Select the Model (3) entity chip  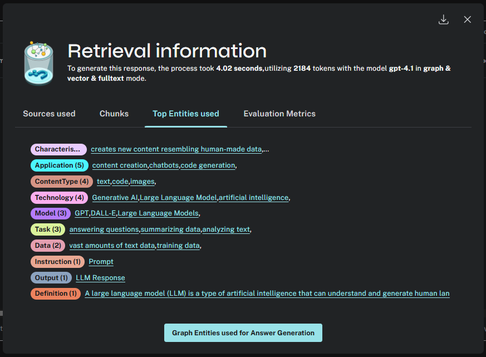(50, 213)
